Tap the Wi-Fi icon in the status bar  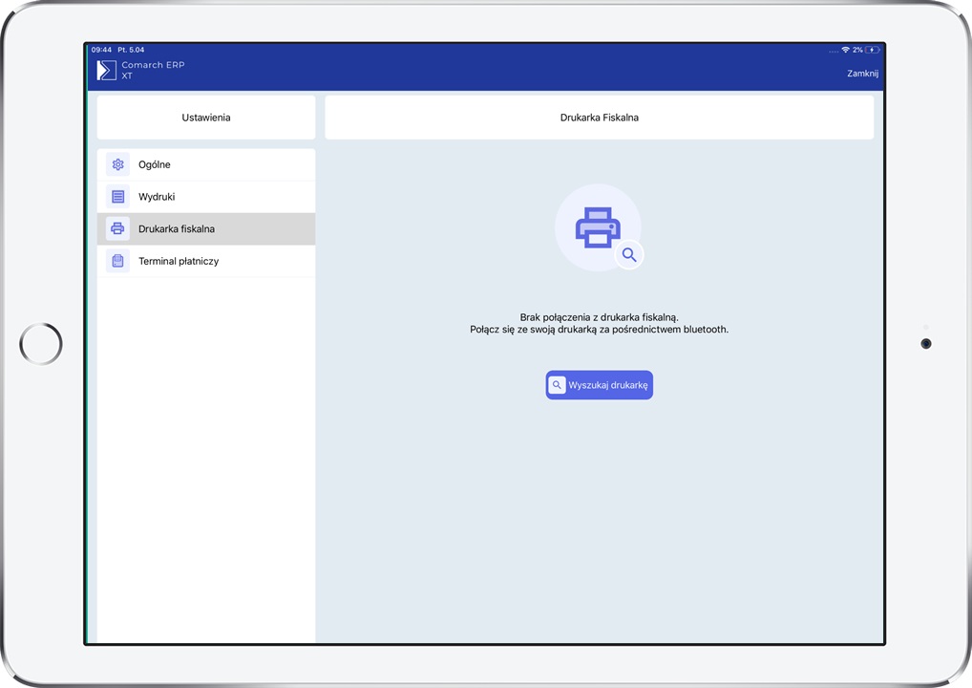point(845,50)
